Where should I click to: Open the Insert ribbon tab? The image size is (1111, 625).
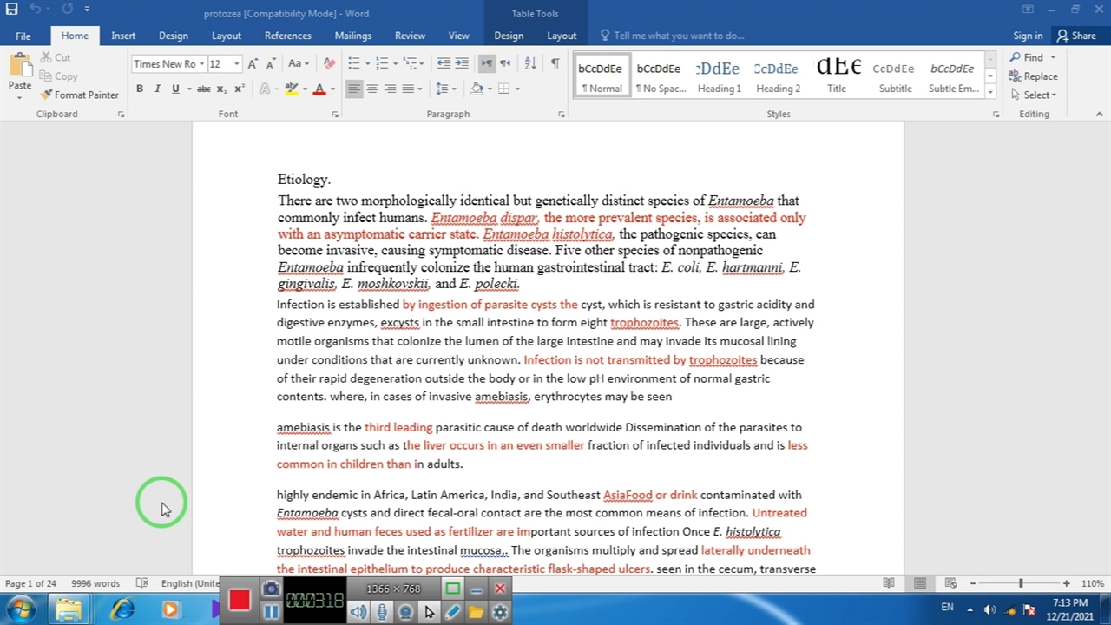123,36
